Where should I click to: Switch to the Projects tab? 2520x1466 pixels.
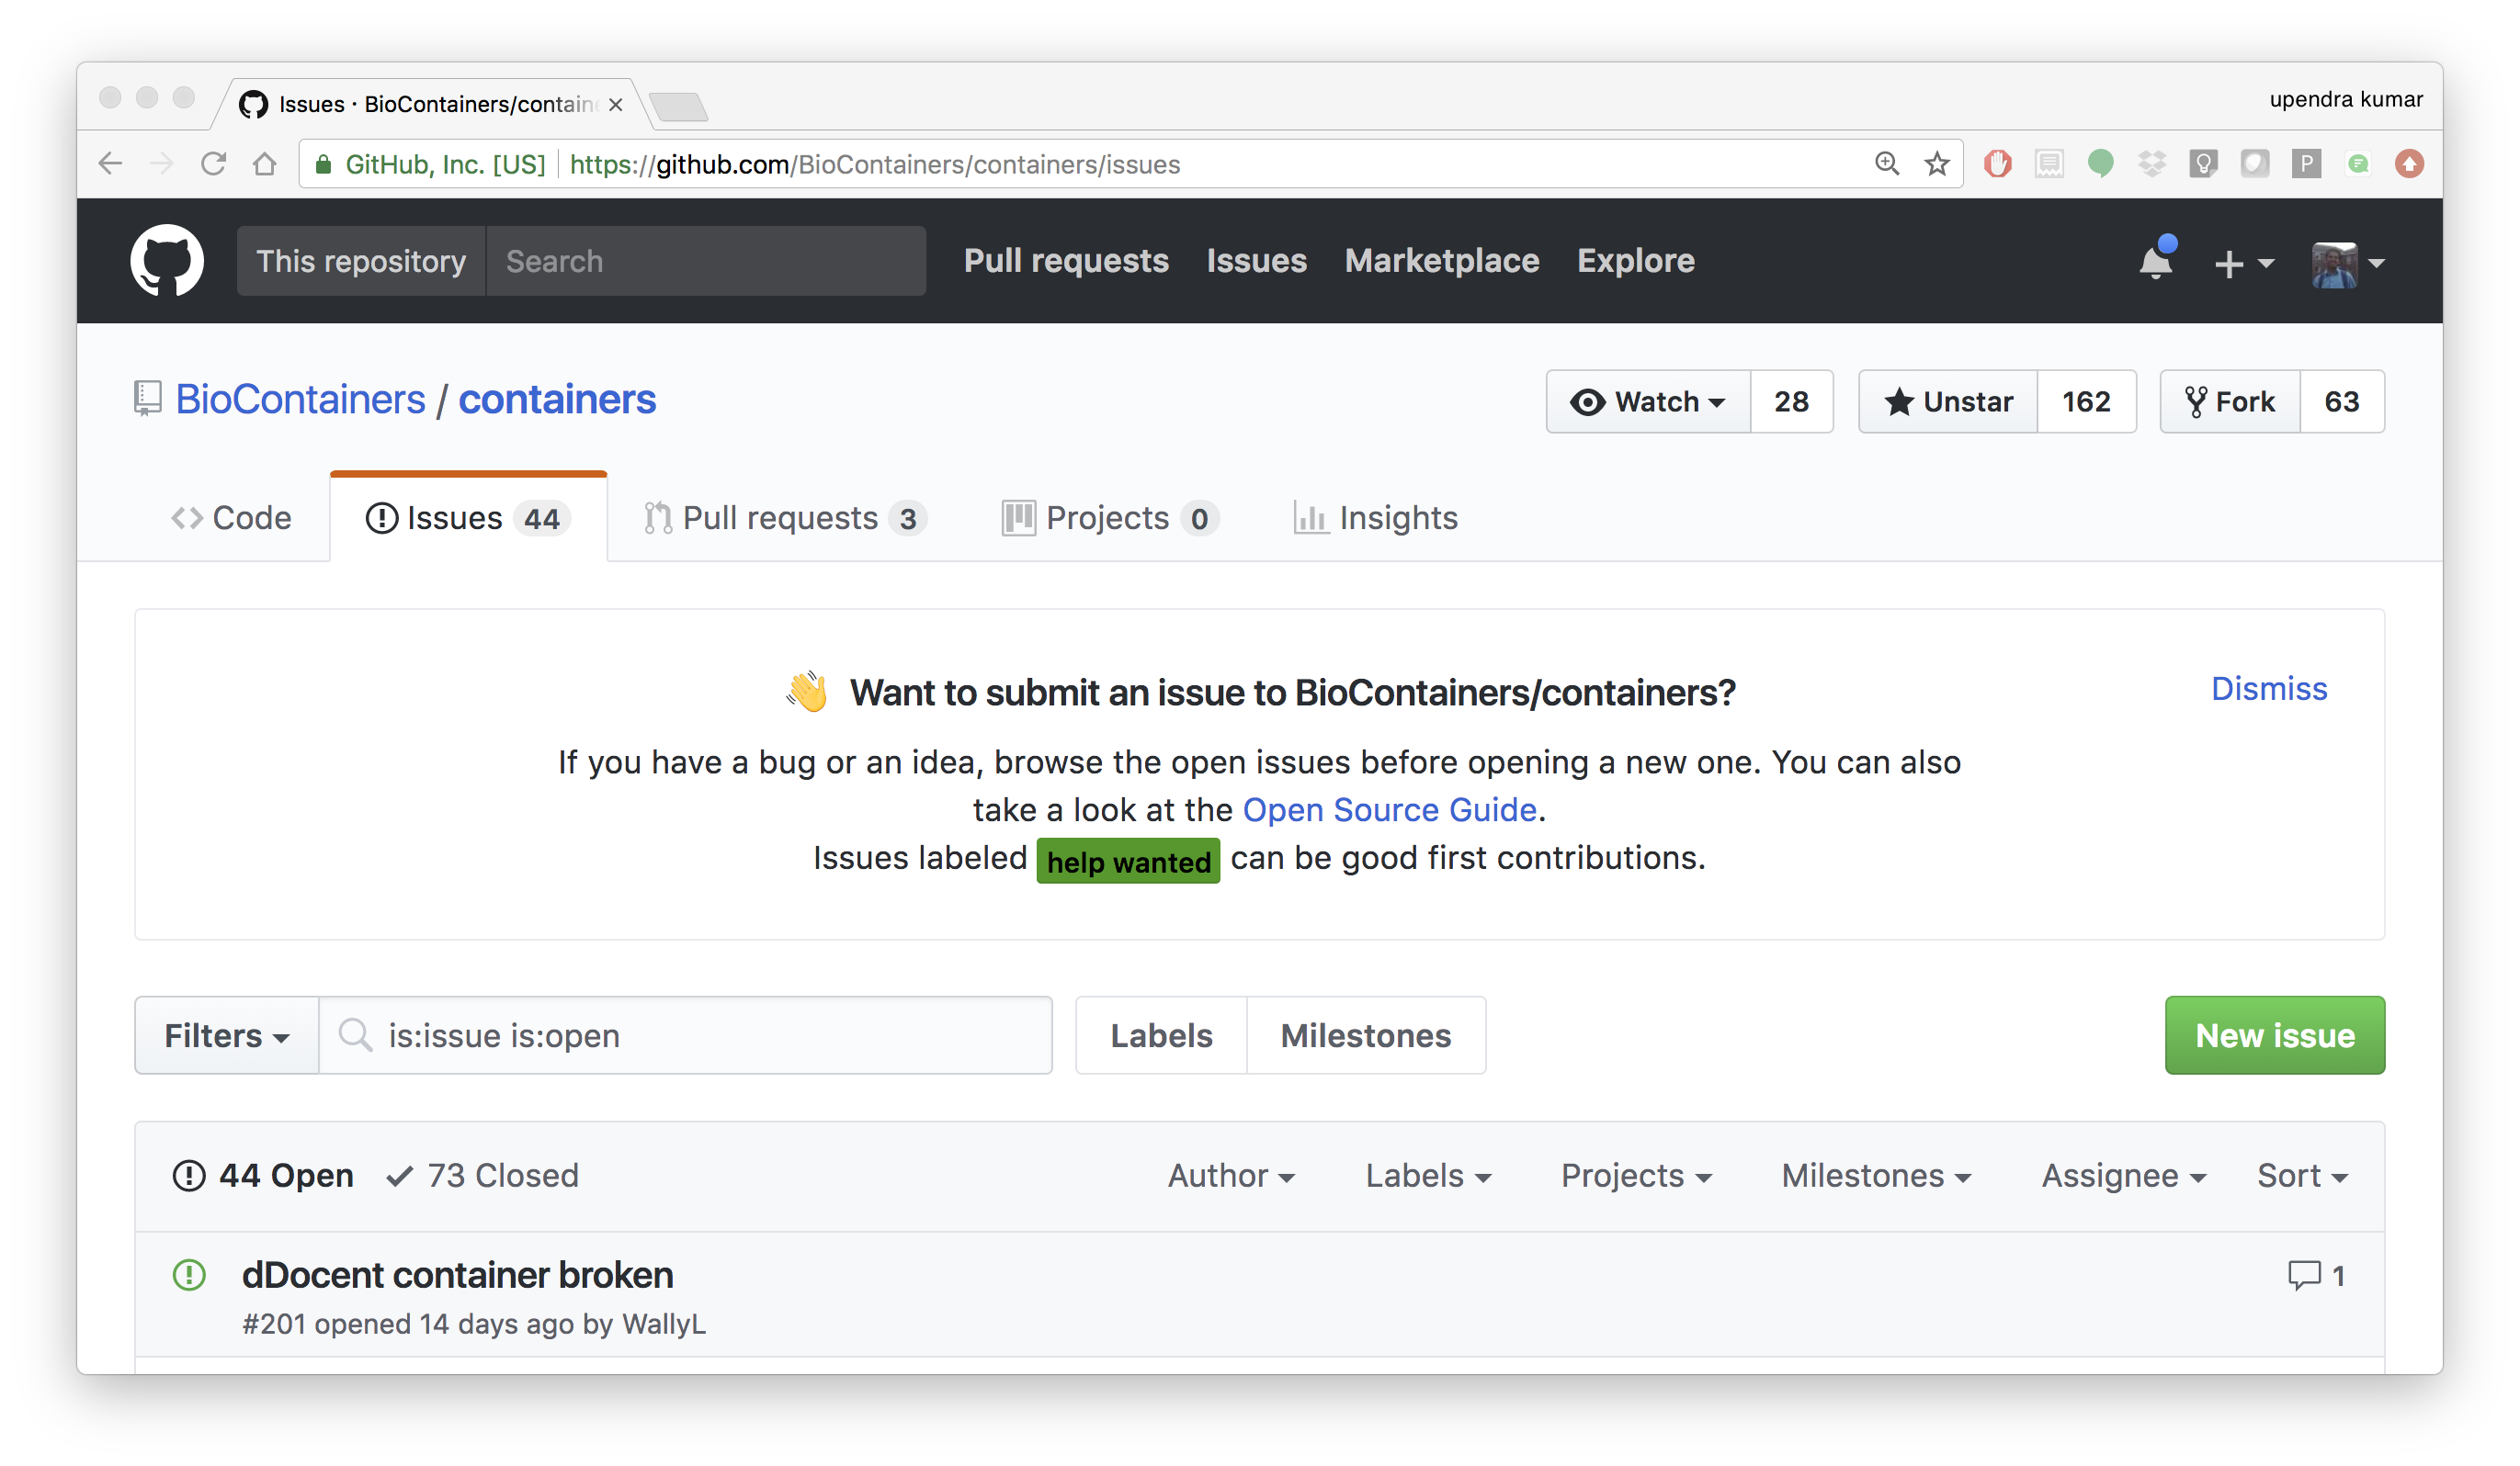pos(1110,518)
